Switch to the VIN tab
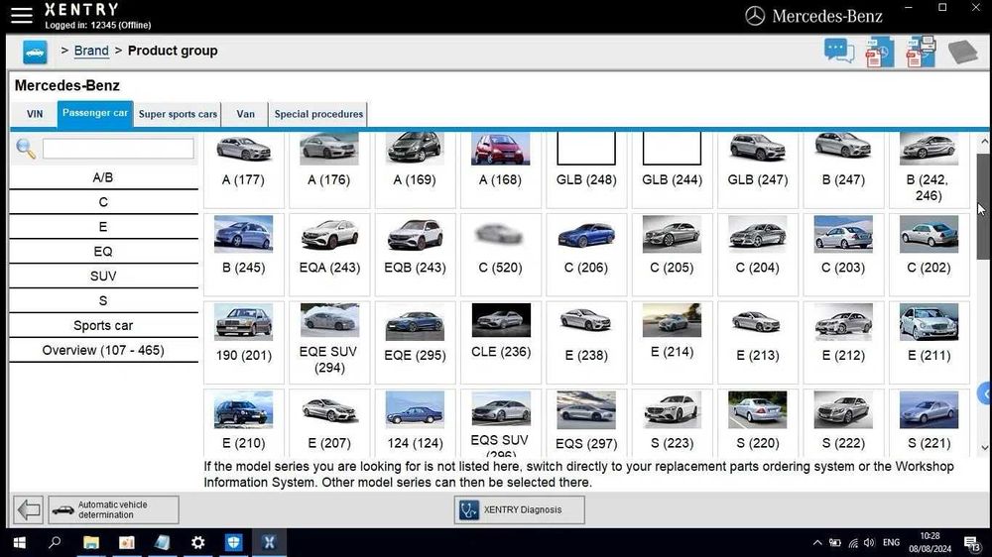This screenshot has width=992, height=557. (35, 114)
